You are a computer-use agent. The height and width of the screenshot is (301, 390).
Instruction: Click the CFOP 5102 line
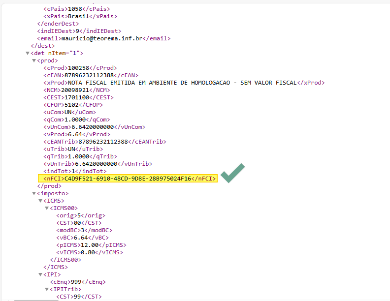(73, 105)
